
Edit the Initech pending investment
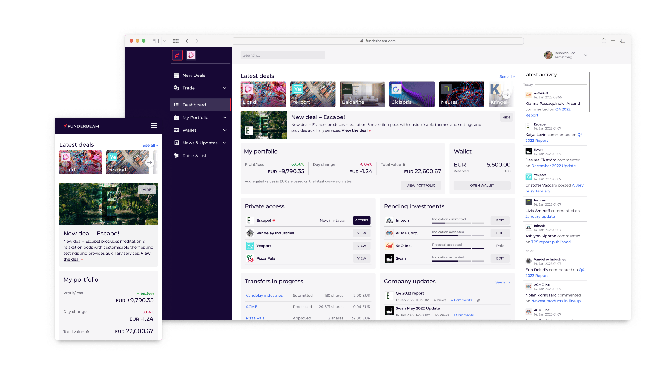500,220
